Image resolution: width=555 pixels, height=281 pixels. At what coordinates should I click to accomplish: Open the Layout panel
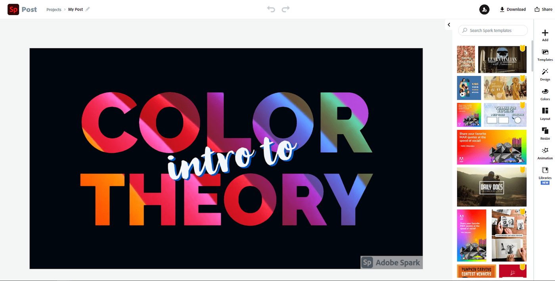click(545, 114)
